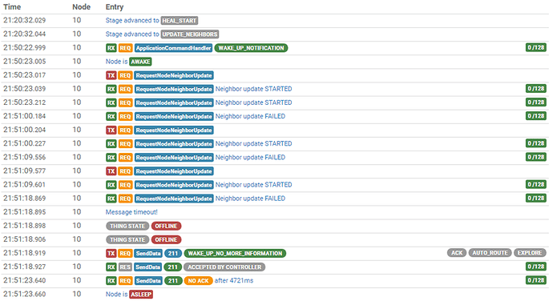The width and height of the screenshot is (553, 301).
Task: Select the NO ACK orange badge
Action: [198, 280]
